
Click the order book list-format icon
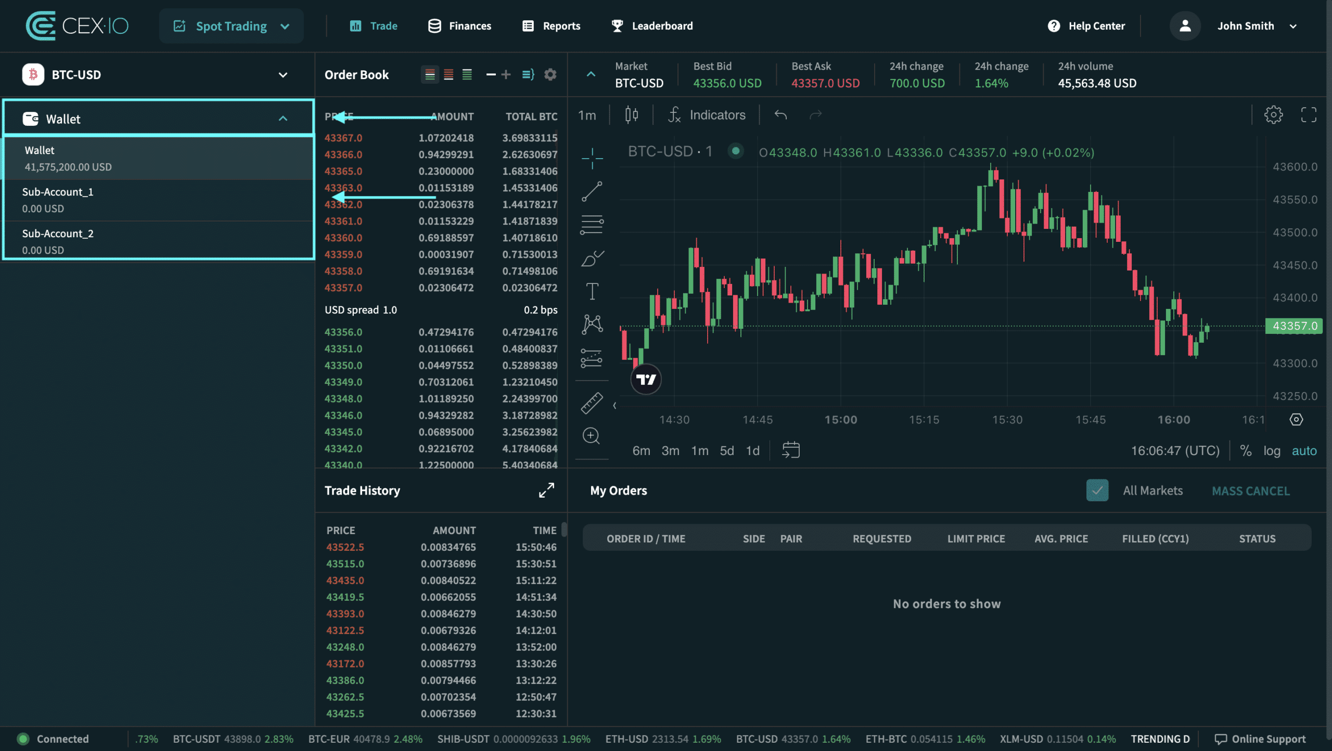coord(528,75)
